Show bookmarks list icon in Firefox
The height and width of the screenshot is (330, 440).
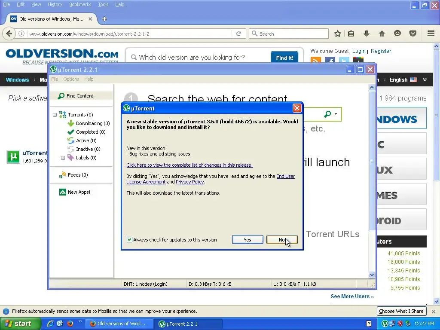pos(351,34)
